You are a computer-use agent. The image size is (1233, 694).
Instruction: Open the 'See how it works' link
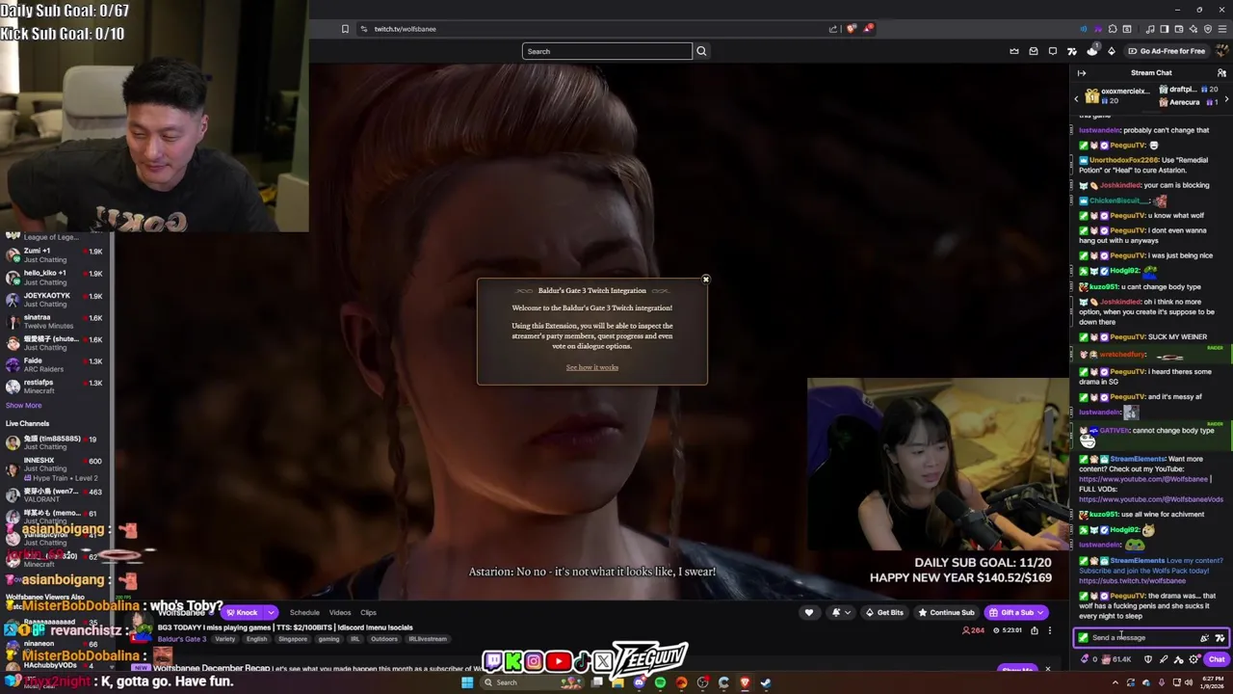592,367
